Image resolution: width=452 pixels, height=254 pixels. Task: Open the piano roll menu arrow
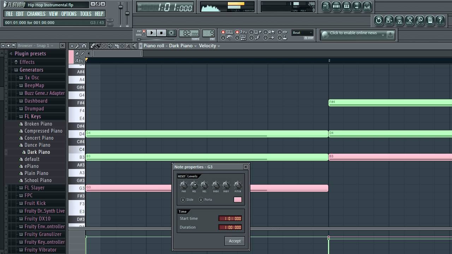coord(72,46)
